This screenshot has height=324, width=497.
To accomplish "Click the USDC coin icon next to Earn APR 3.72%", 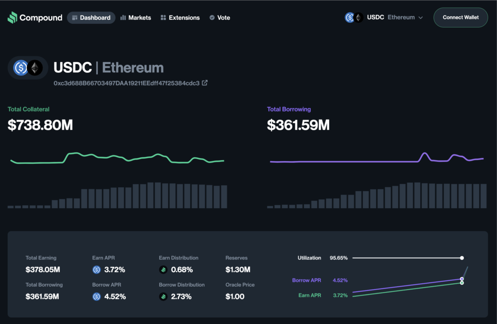I will click(97, 270).
